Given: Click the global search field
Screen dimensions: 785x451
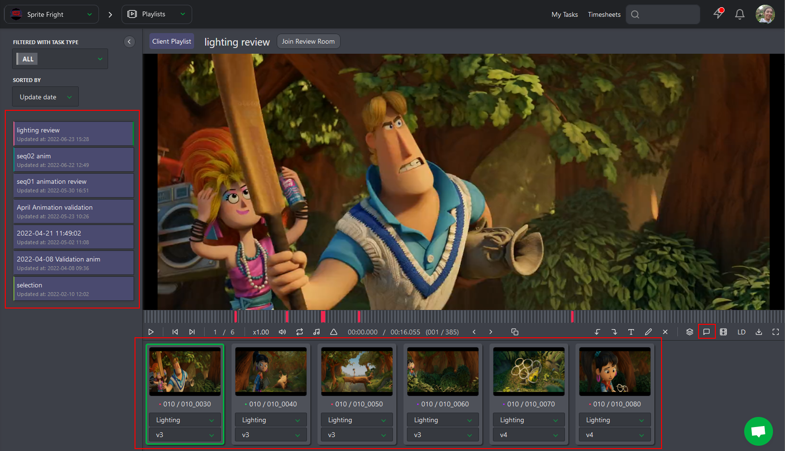Looking at the screenshot, I should pos(663,14).
